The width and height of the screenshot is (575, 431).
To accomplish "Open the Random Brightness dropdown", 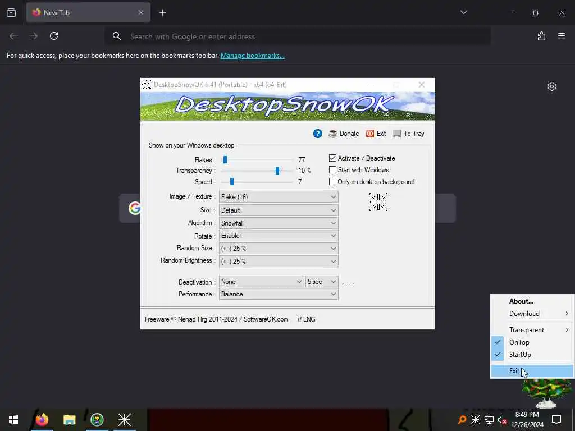I will (279, 262).
